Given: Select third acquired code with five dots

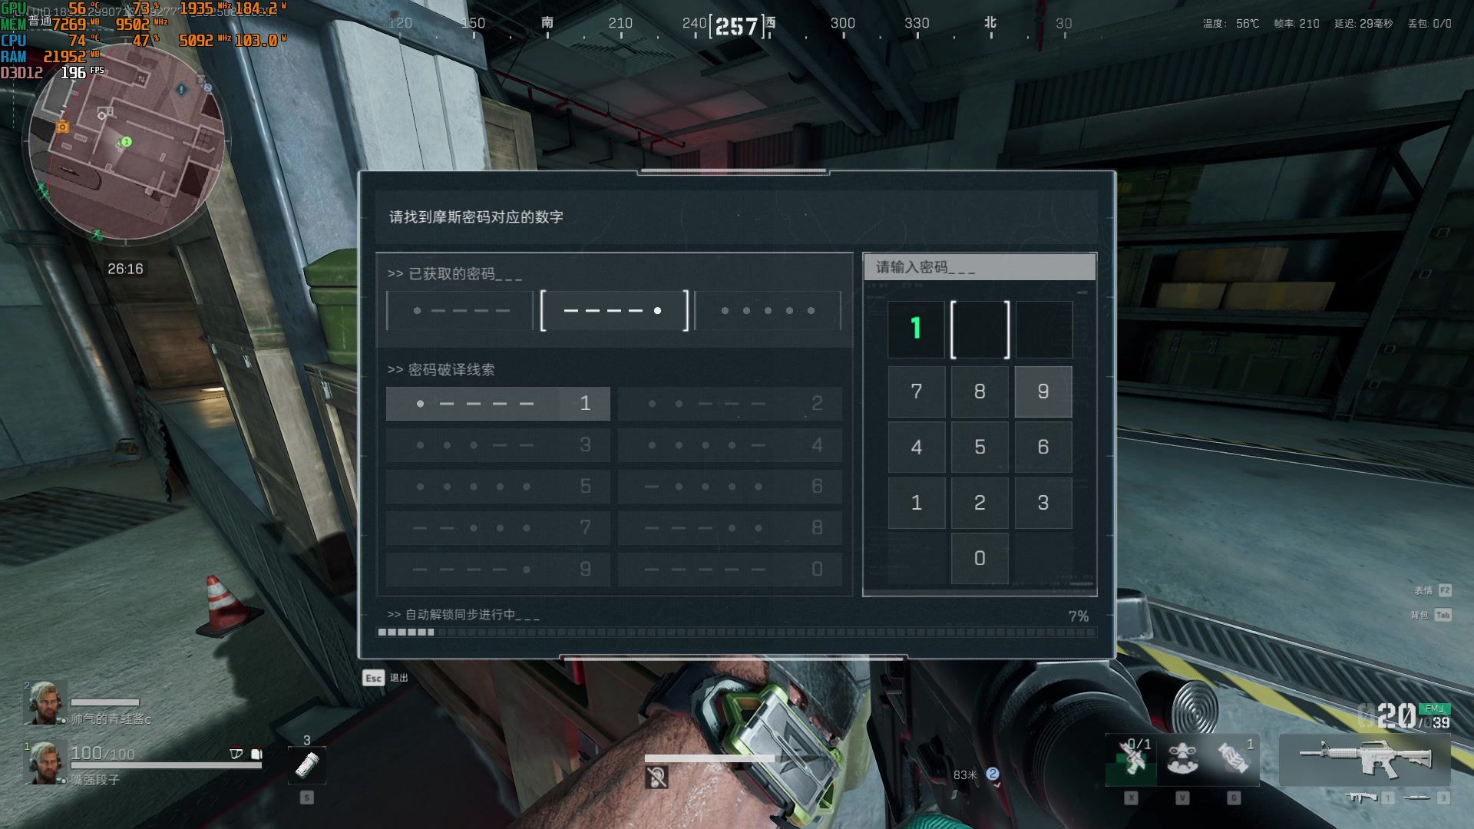Looking at the screenshot, I should pyautogui.click(x=768, y=311).
